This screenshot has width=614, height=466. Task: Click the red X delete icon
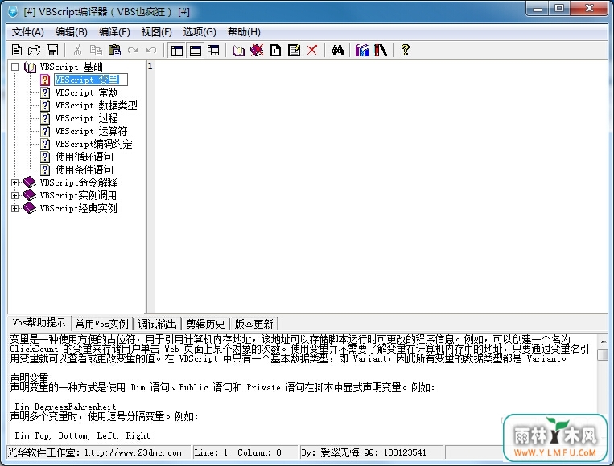pyautogui.click(x=312, y=50)
